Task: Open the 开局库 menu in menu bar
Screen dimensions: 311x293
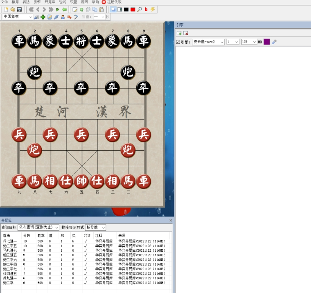Action: (x=50, y=2)
